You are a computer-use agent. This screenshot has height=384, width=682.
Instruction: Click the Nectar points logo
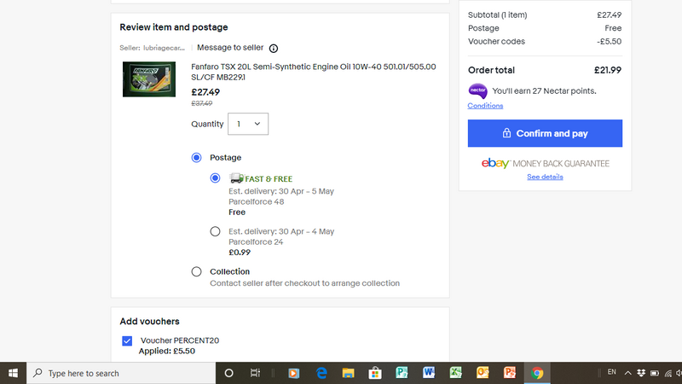tap(477, 91)
